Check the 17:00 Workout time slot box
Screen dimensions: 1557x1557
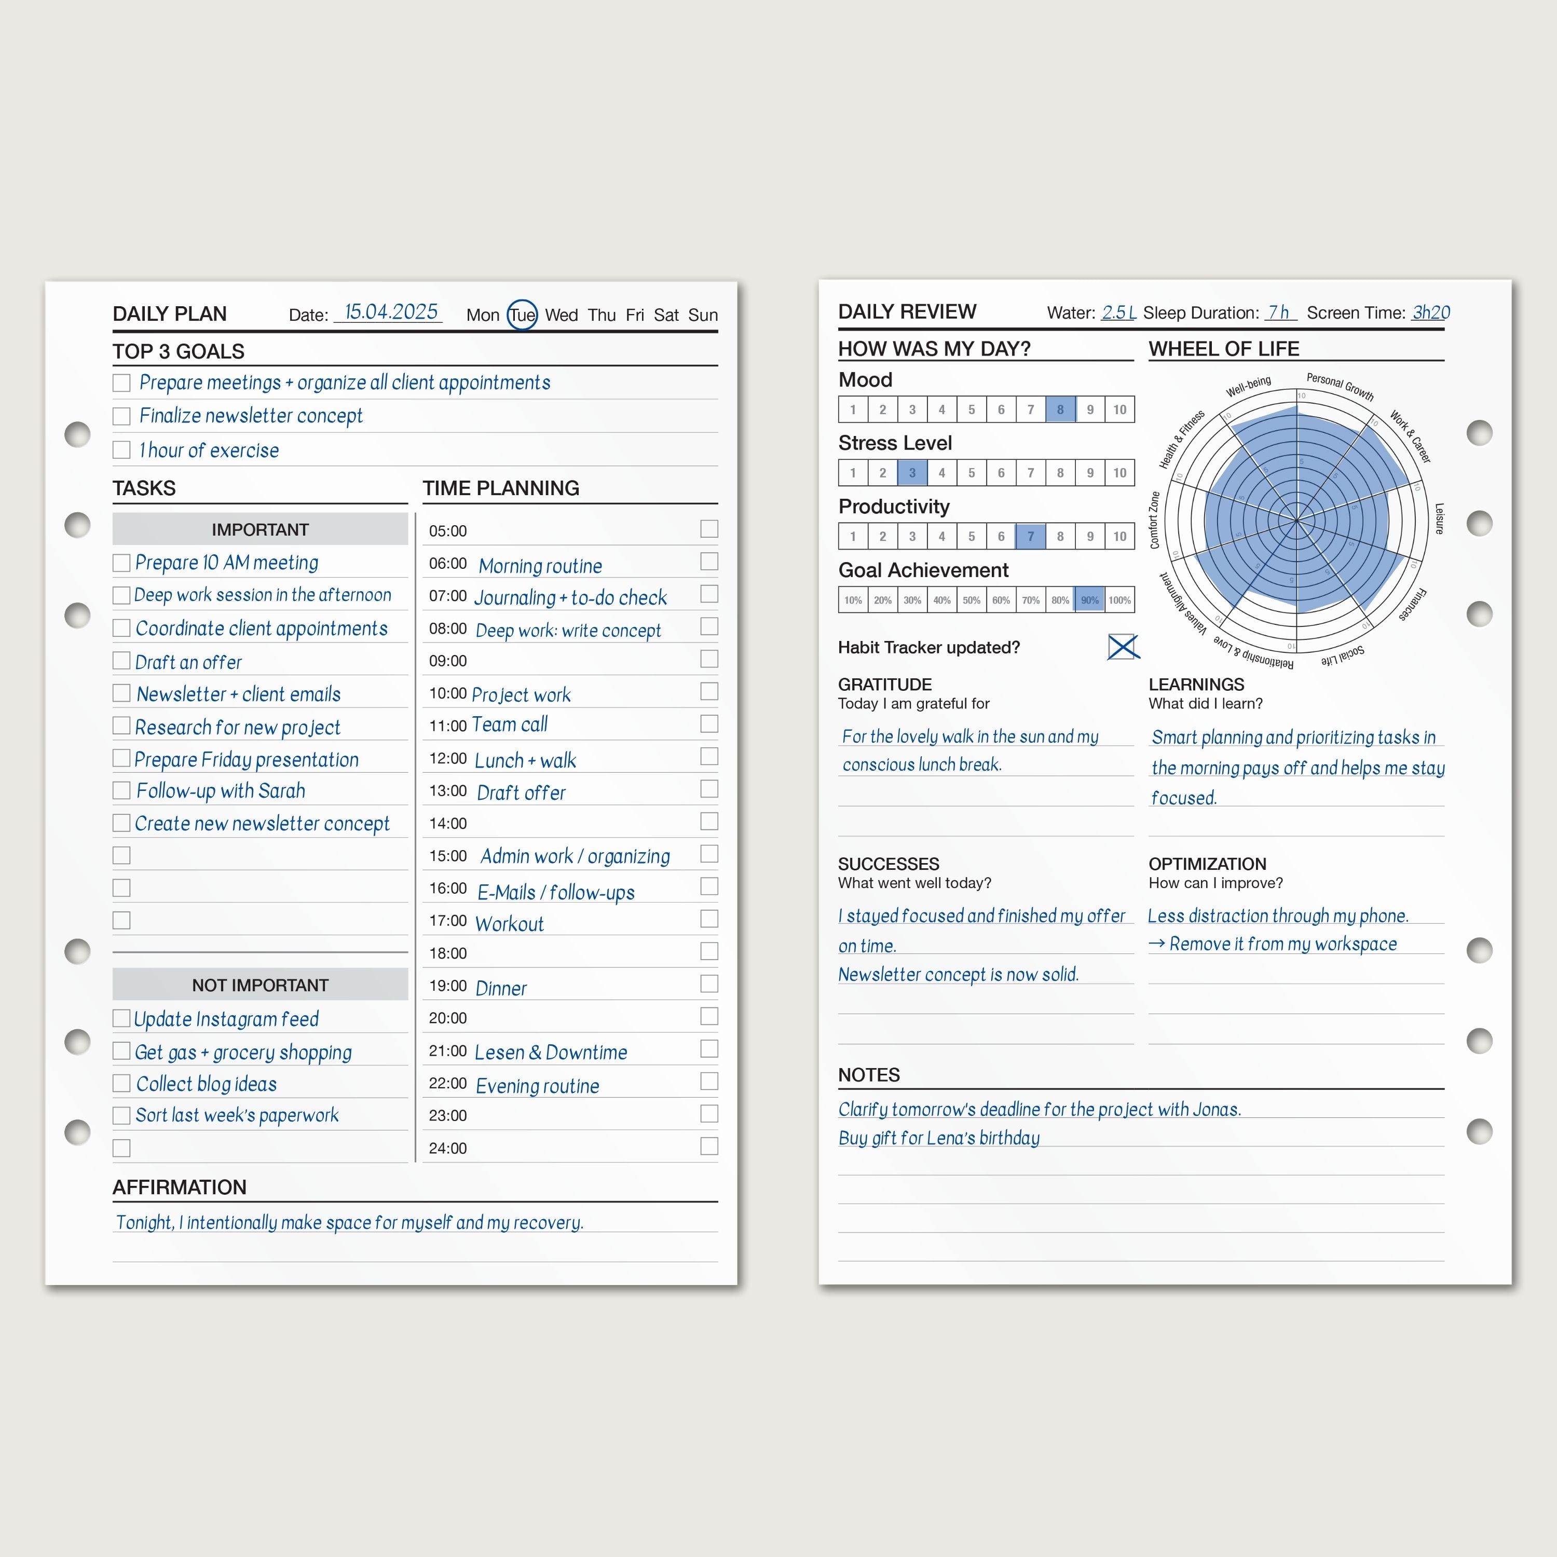click(x=709, y=919)
